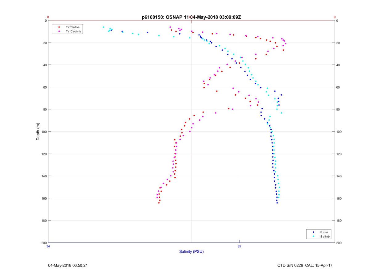The height and width of the screenshot is (273, 370).
Task: Click depth tick '200' on the left axis
Action: tap(44, 243)
